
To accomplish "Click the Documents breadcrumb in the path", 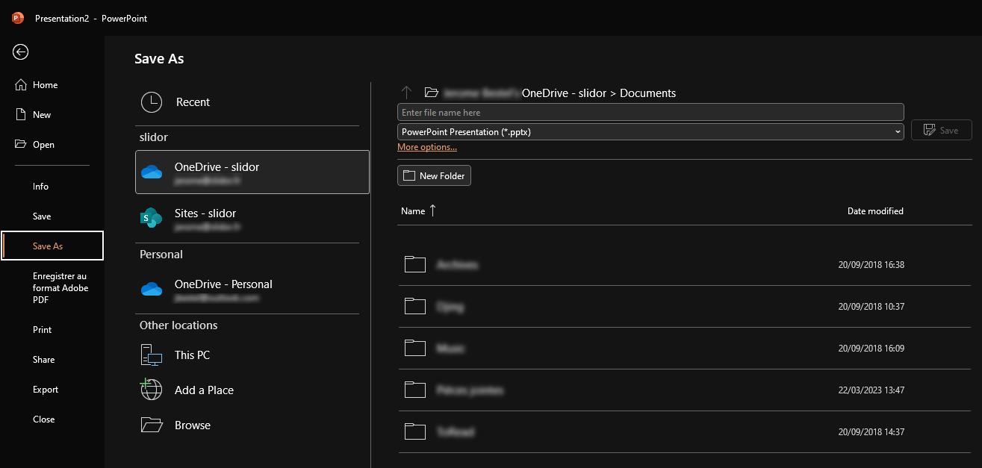I will coord(647,93).
